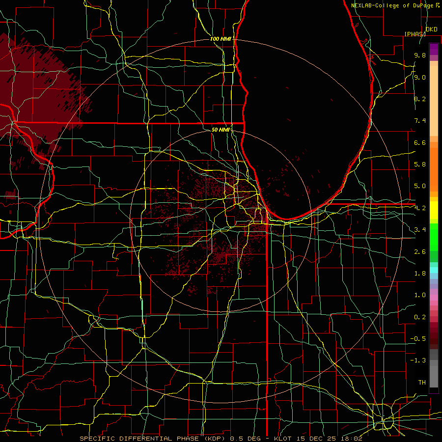Select the 1.8 value label

pyautogui.click(x=420, y=274)
